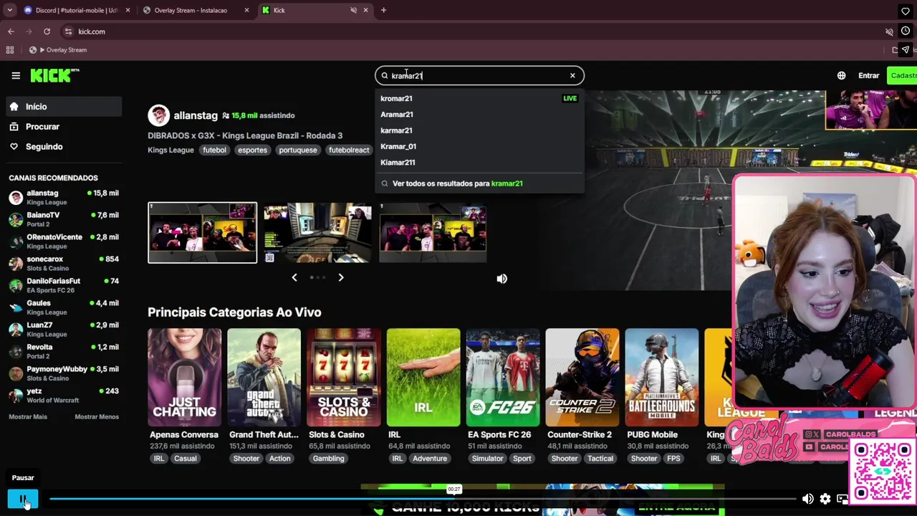This screenshot has height=516, width=917.
Task: Go to next featured stream arrow
Action: click(x=341, y=277)
